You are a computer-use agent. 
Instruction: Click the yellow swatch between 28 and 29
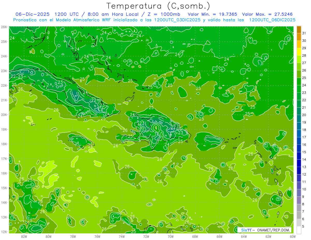[299, 52]
